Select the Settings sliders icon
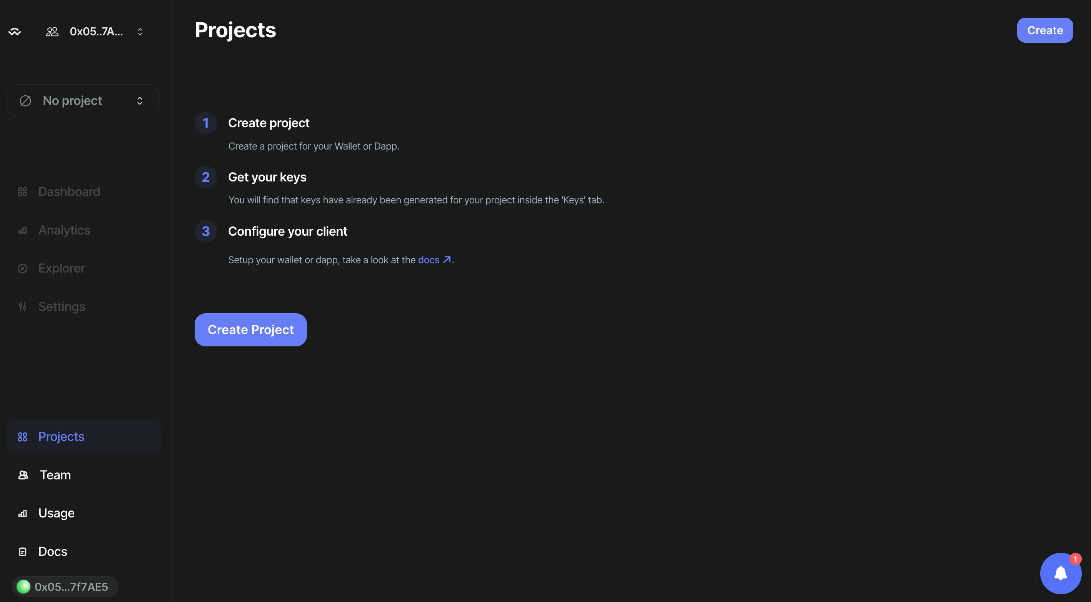Image resolution: width=1091 pixels, height=602 pixels. [23, 306]
